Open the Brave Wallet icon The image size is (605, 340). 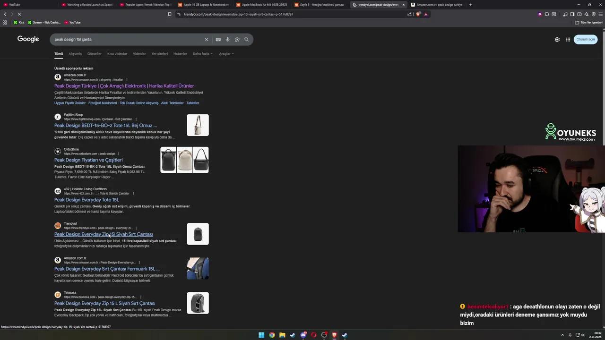[579, 14]
